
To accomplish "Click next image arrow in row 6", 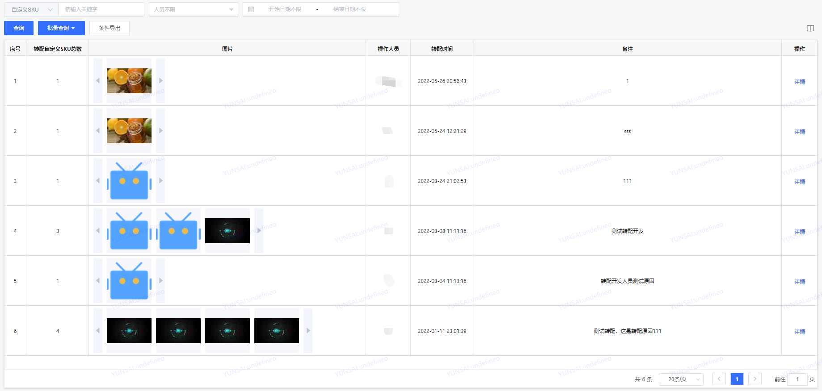I will click(308, 331).
